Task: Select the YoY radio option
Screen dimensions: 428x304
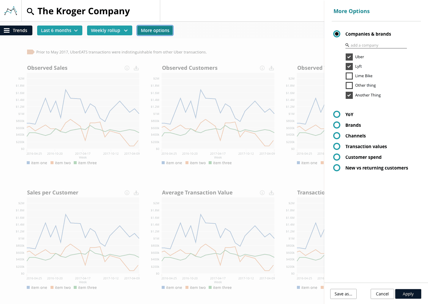Action: (x=337, y=114)
